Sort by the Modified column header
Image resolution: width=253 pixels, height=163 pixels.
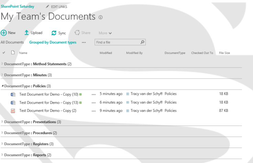[x=106, y=53]
